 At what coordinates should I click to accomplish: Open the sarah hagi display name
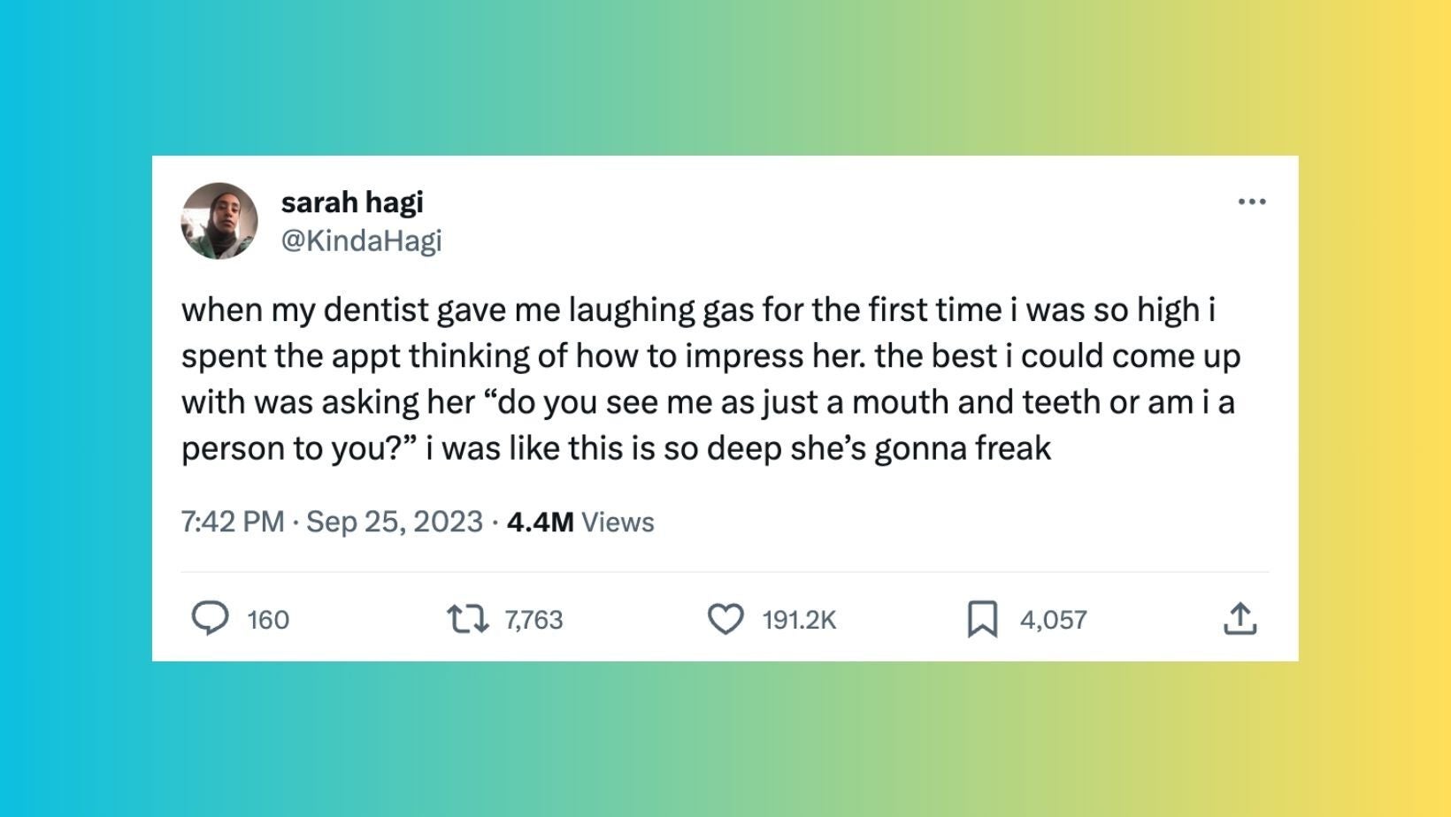pos(352,202)
